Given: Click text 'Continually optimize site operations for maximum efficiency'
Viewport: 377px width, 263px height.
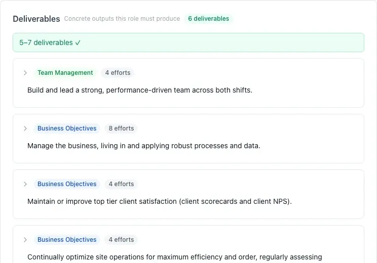Looking at the screenshot, I should (x=125, y=257).
